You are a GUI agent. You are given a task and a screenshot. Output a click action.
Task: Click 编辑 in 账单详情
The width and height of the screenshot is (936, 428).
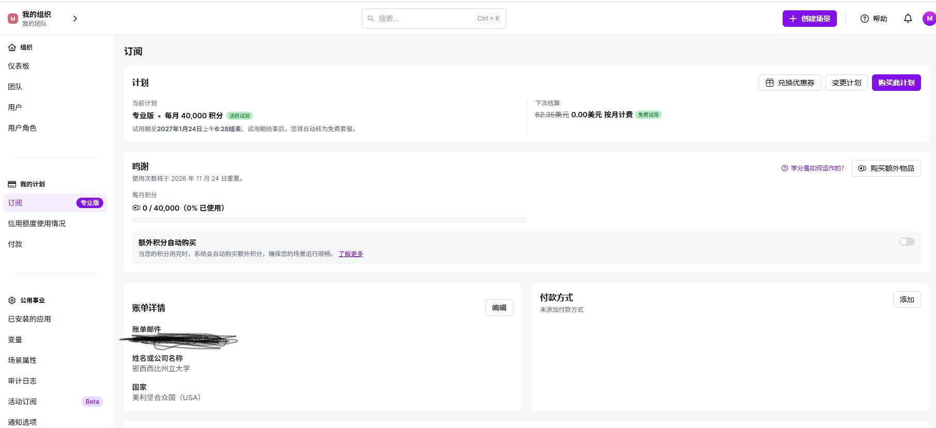pyautogui.click(x=499, y=308)
